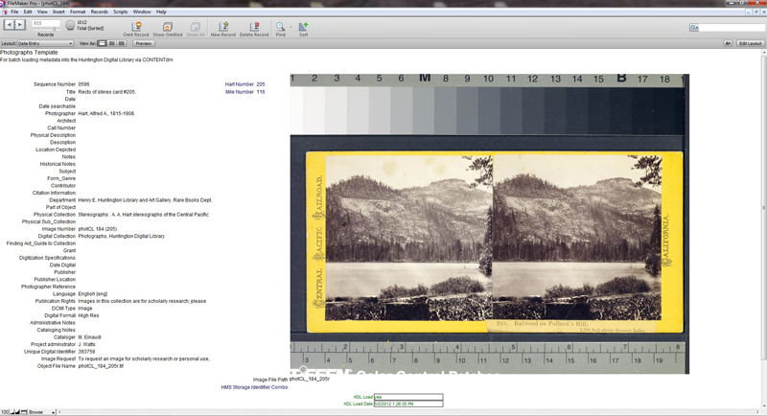767x416 pixels.
Task: Create a New Record
Action: [222, 28]
